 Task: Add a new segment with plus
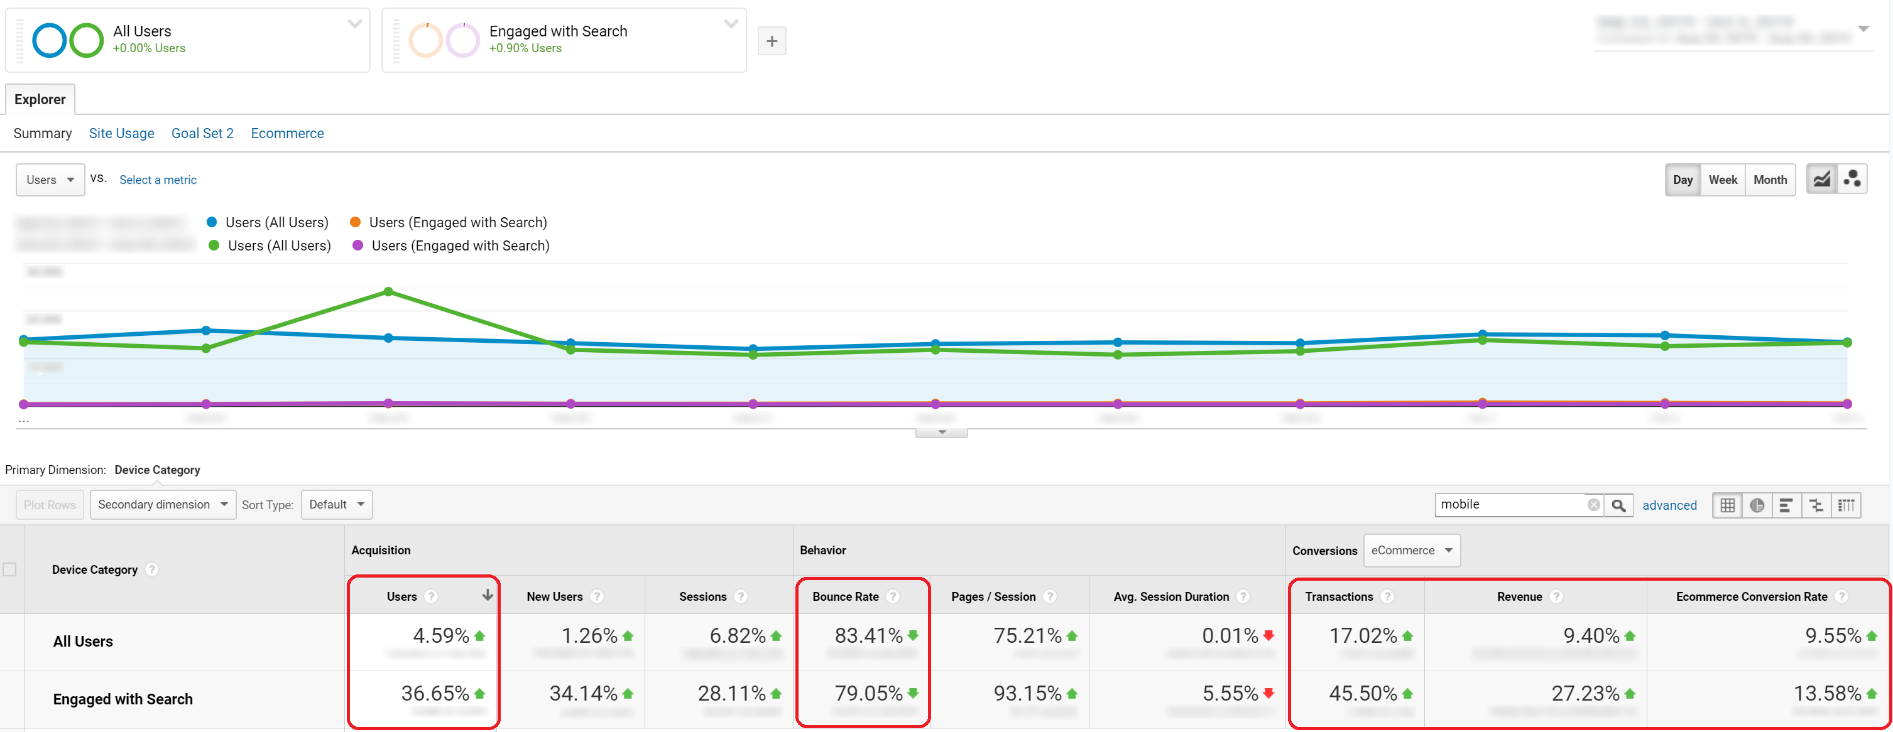click(x=772, y=41)
